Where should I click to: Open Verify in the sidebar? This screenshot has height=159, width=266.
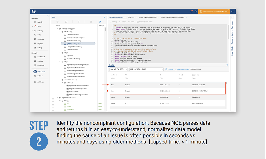(x=38, y=26)
